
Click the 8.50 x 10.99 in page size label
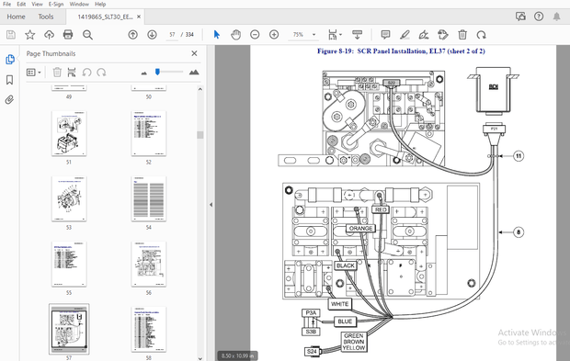tap(238, 355)
